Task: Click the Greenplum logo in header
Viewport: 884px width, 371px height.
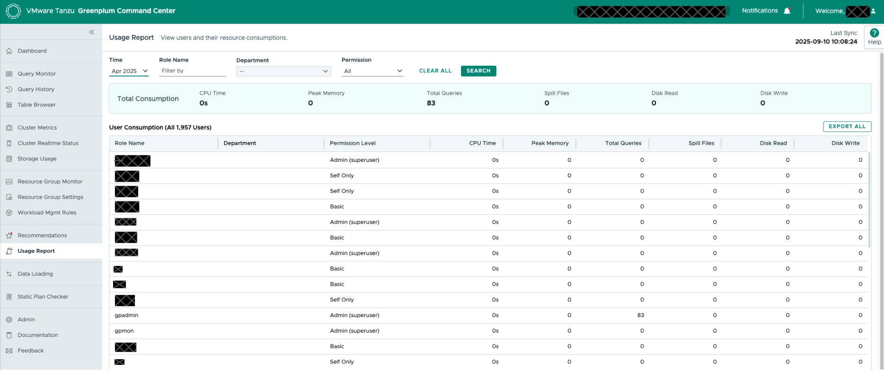Action: [13, 11]
